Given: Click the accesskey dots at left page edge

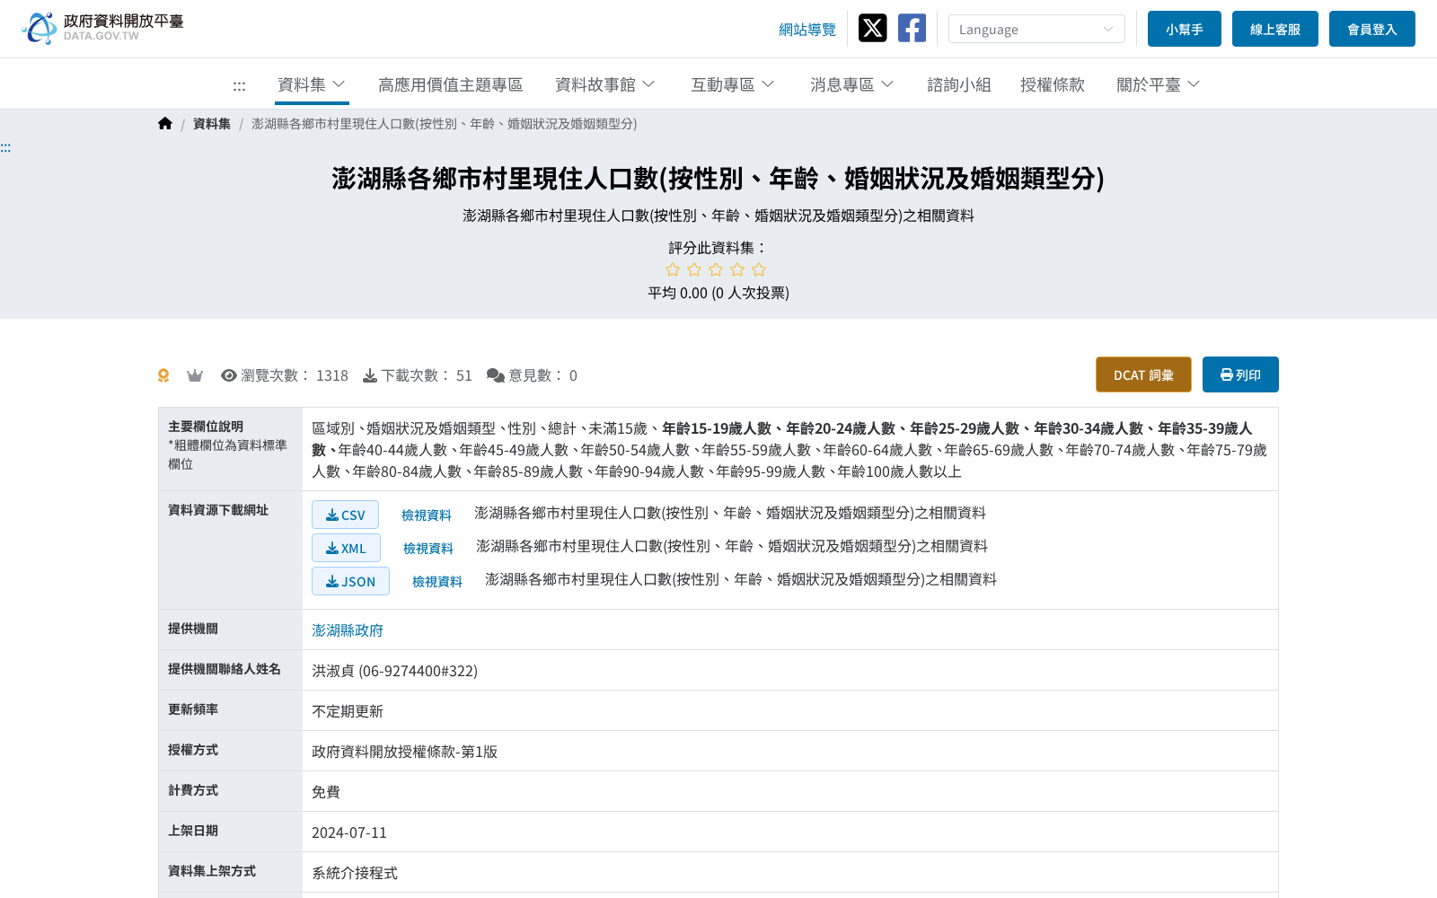Looking at the screenshot, I should 5,147.
